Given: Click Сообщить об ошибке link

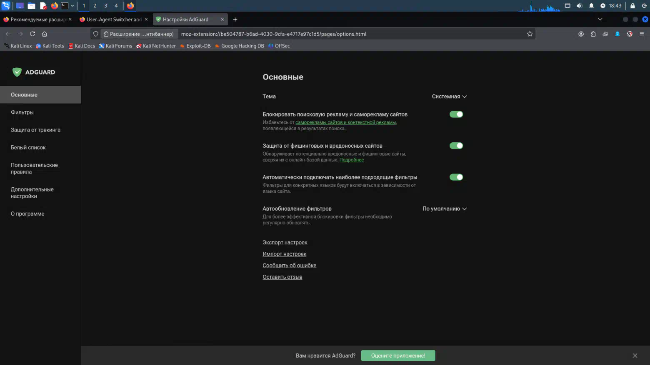Looking at the screenshot, I should tap(290, 266).
